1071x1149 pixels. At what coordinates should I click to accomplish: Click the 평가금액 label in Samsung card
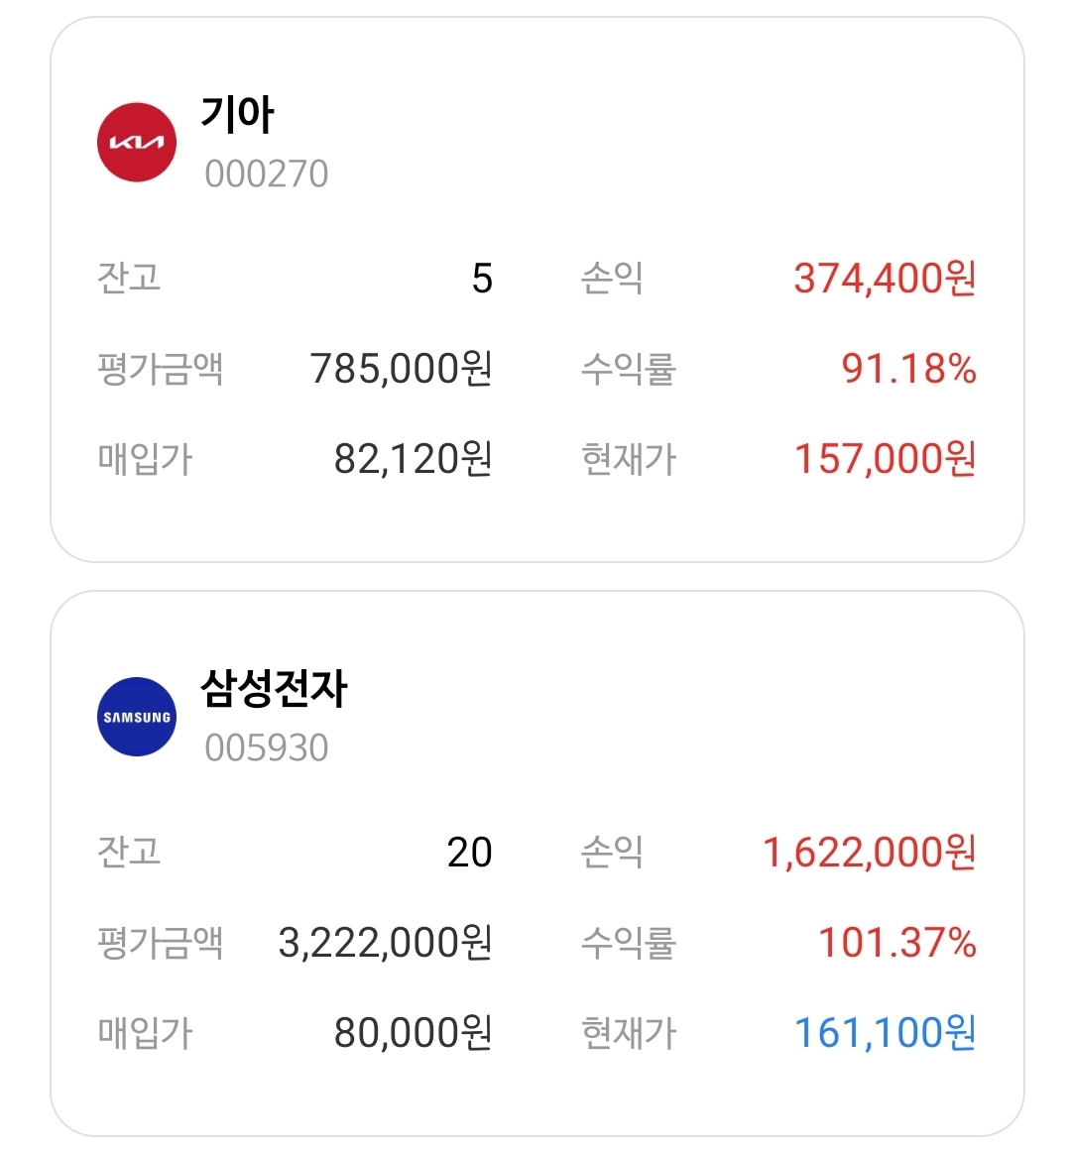pyautogui.click(x=160, y=943)
